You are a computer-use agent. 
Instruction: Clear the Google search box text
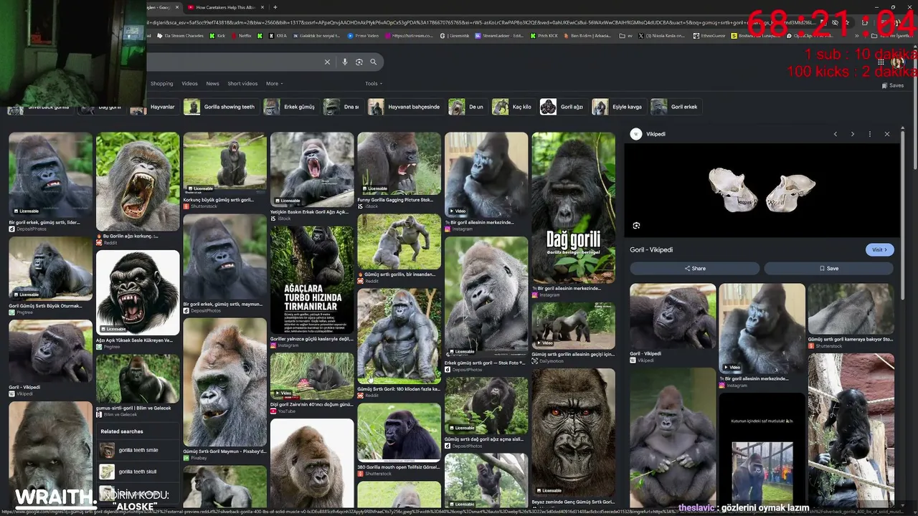[327, 62]
